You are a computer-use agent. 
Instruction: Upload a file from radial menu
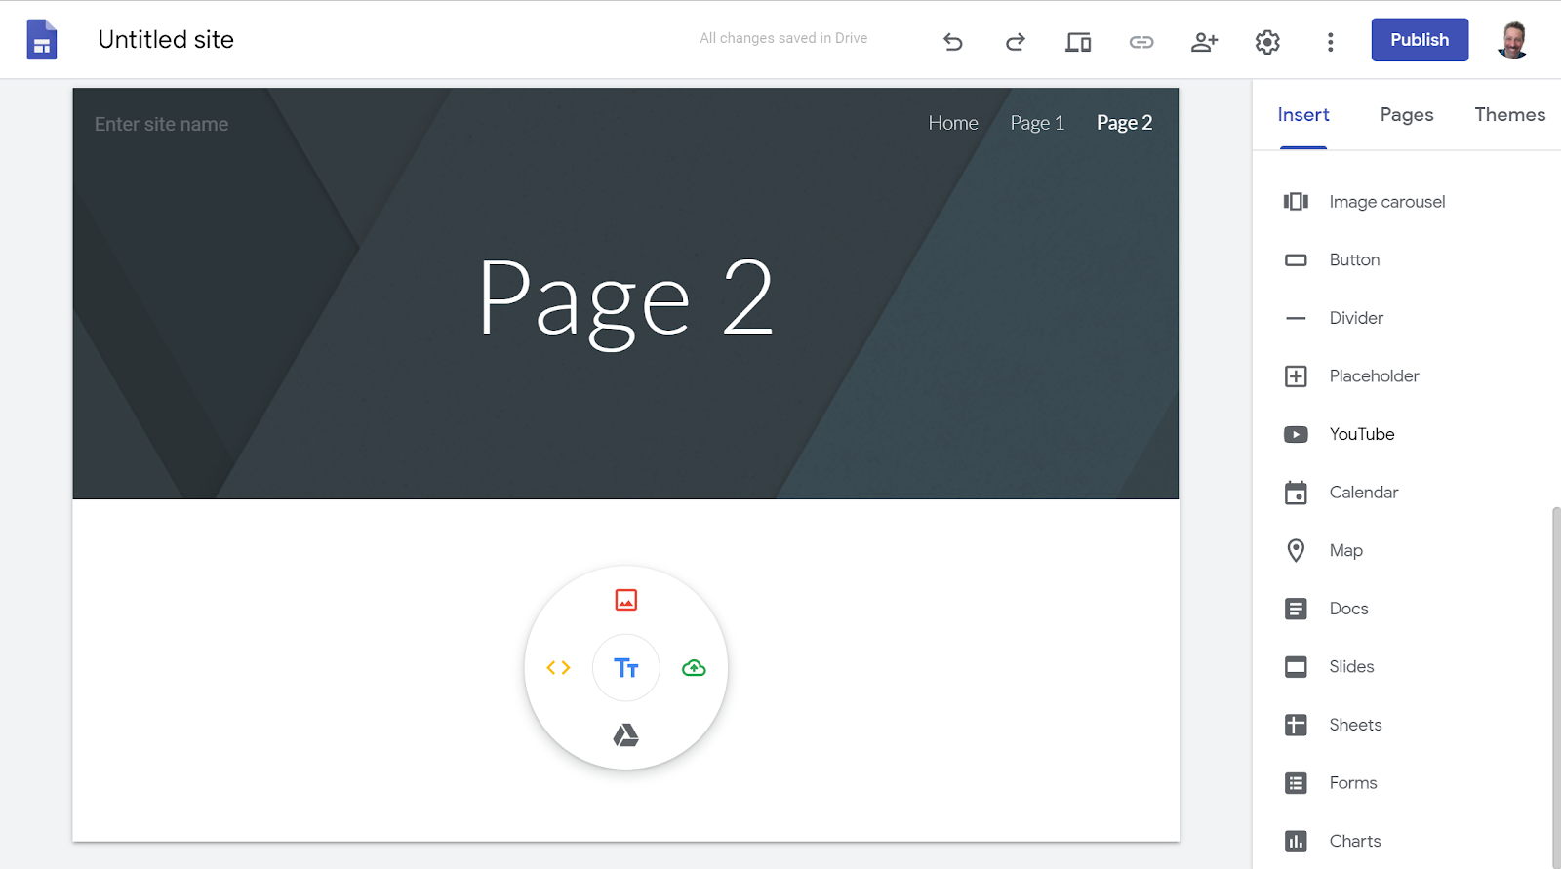694,668
